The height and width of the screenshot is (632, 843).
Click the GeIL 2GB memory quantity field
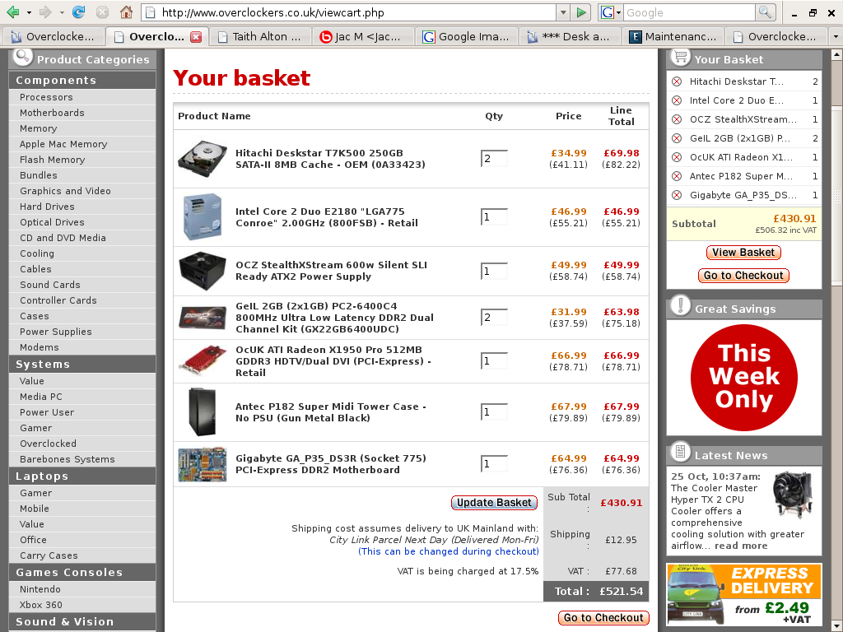(494, 317)
